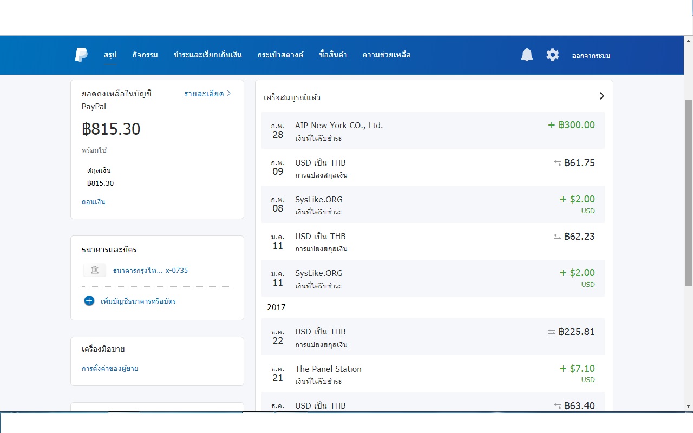Screen dimensions: 693x433
Task: Click เพิ่มบัญชีธนาคารหรือบัตร link
Action: click(138, 301)
